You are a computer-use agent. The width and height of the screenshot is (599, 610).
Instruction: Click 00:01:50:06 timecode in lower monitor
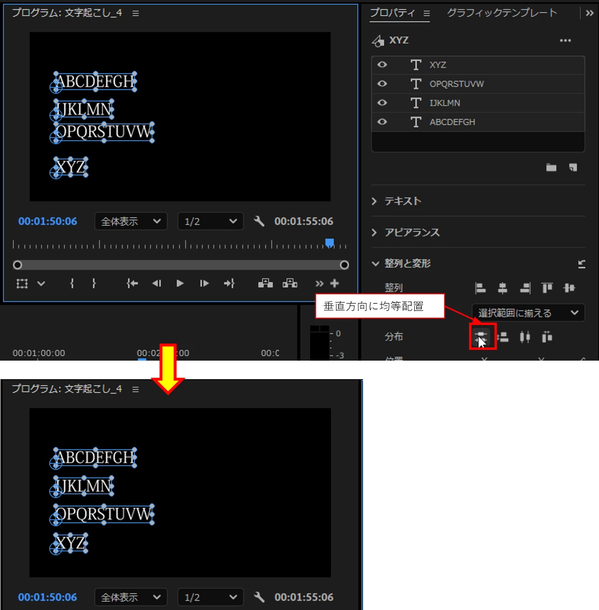(x=48, y=597)
